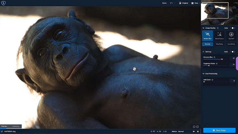Collapse the Post Processing section
Viewport: 238px width, 134px height.
pos(204,74)
